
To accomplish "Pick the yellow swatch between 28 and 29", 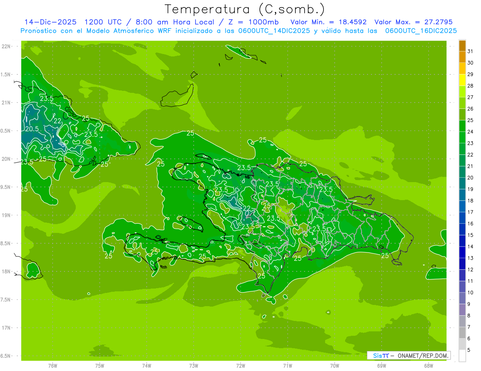I will coord(462,80).
